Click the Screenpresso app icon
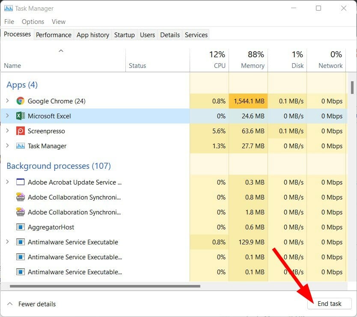Viewport: 357px width, 317px height. (21, 131)
